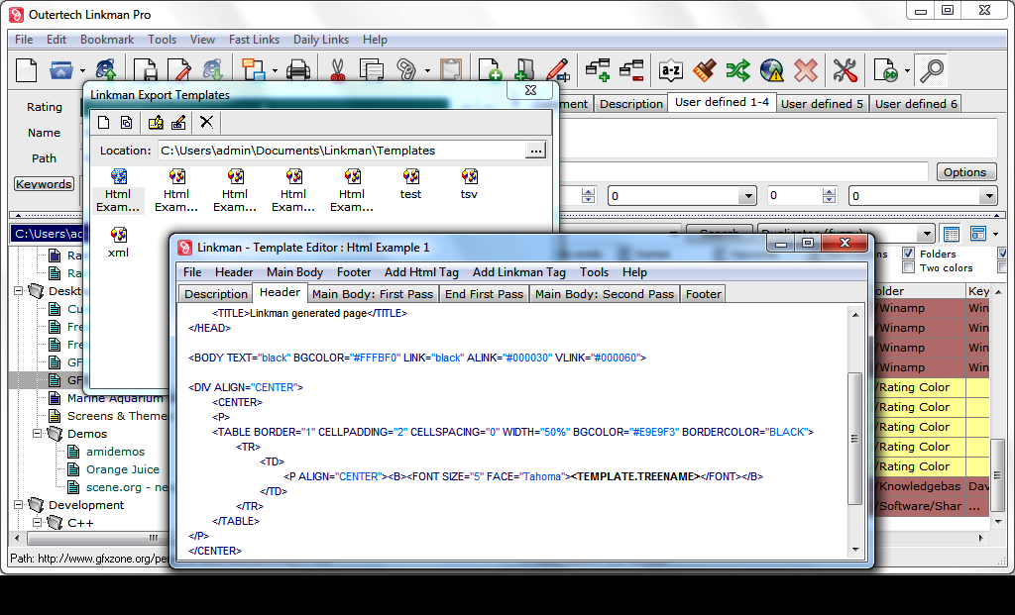Click the new template icon in Export Templates
Viewport: 1015px width, 615px height.
[x=103, y=122]
